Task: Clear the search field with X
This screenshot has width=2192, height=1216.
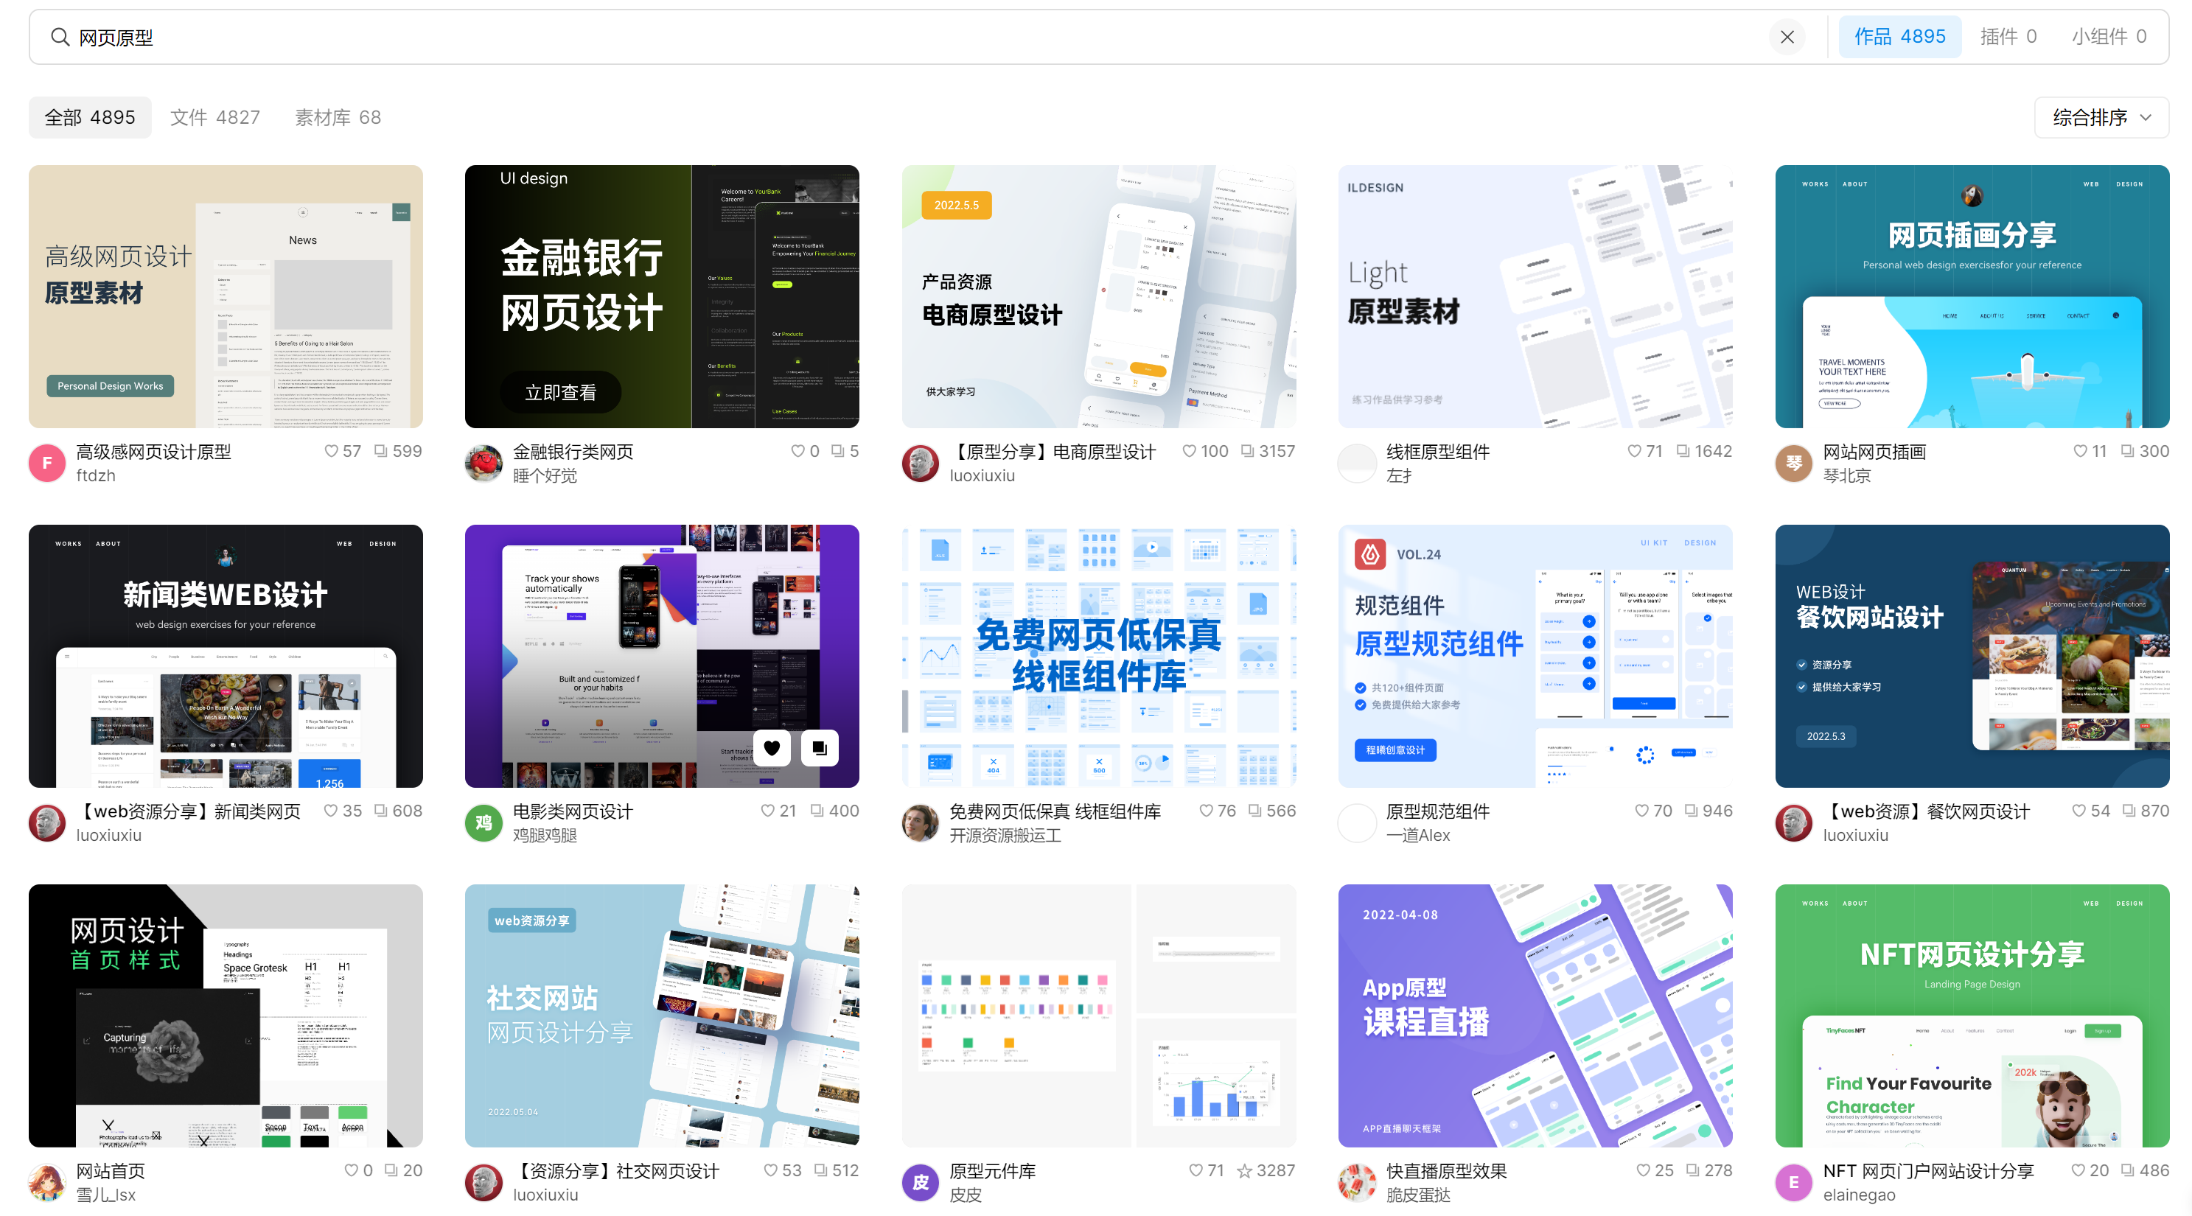Action: tap(1786, 37)
